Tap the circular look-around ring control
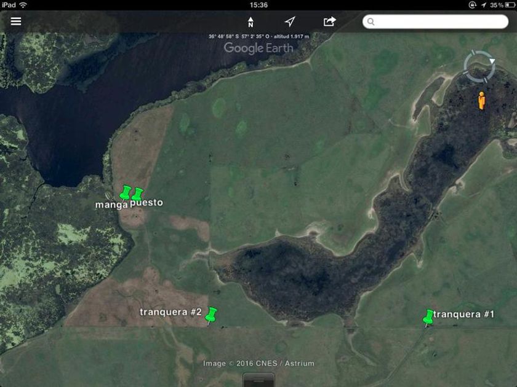This screenshot has height=387, width=517. 479,66
